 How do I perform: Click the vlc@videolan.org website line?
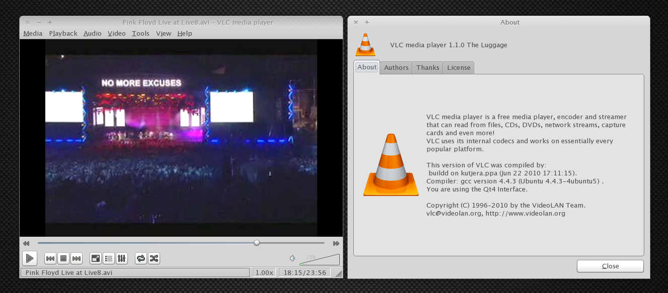click(496, 213)
